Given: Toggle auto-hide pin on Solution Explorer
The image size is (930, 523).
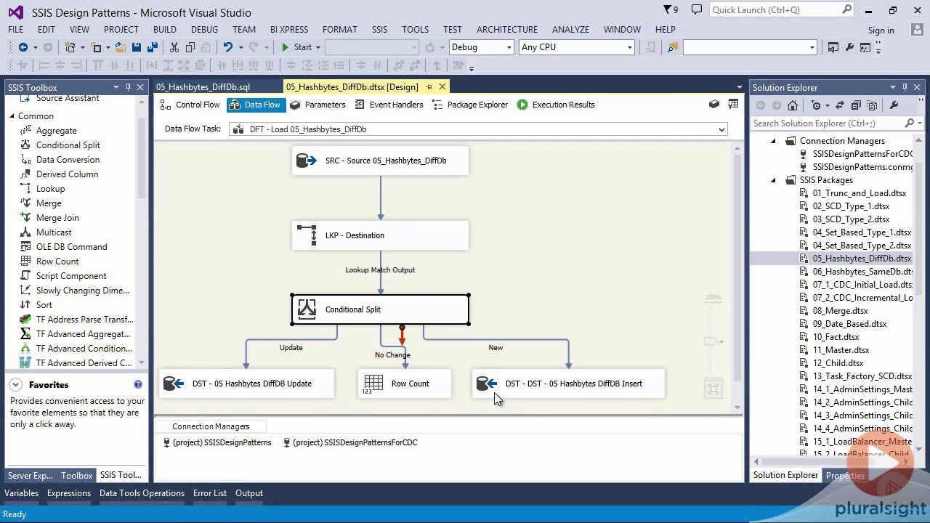Looking at the screenshot, I should tap(905, 87).
